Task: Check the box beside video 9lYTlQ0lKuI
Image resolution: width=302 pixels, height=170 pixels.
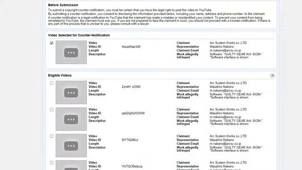Action: point(51,136)
